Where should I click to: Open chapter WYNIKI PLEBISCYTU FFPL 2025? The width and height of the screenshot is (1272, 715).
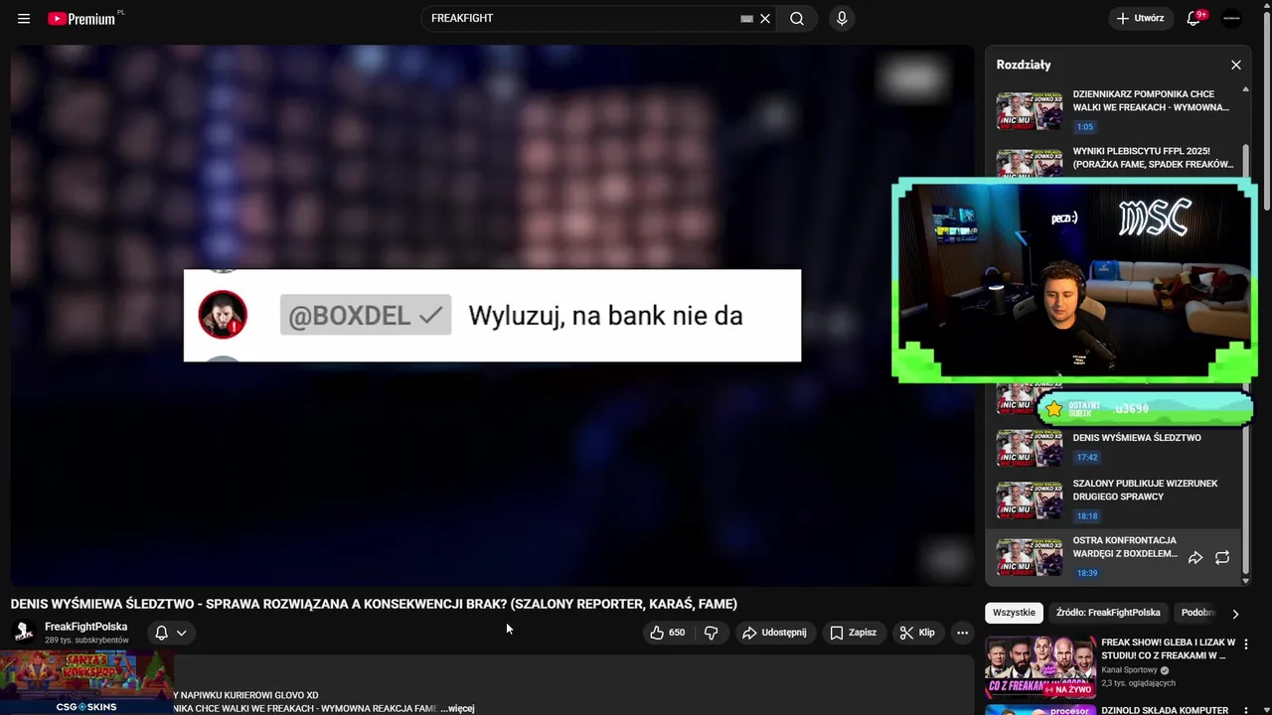[1153, 158]
